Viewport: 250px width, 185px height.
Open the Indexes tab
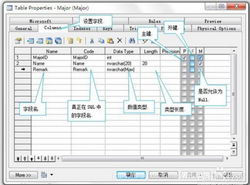coord(82,29)
